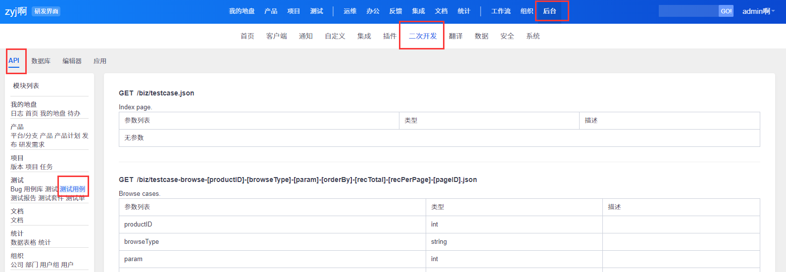The width and height of the screenshot is (786, 272).
Task: Open the 用户组 module link
Action: click(x=49, y=265)
